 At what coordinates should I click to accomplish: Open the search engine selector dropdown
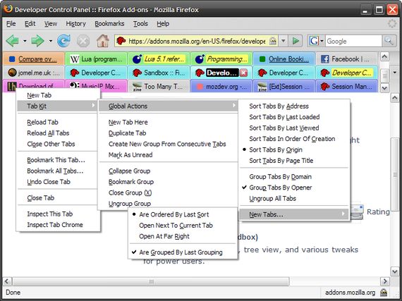click(x=322, y=41)
